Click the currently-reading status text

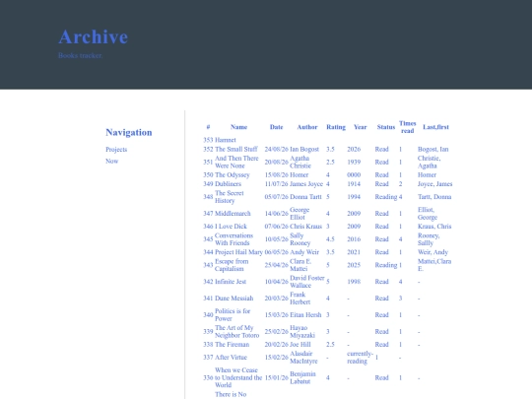[360, 358]
